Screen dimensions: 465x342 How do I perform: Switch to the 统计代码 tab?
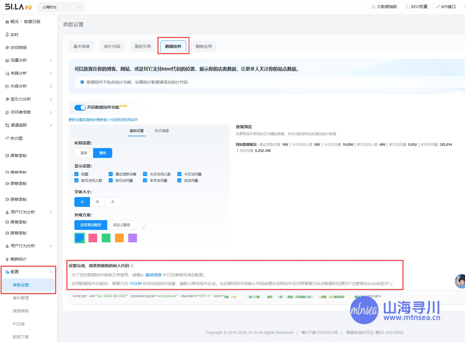pos(112,46)
